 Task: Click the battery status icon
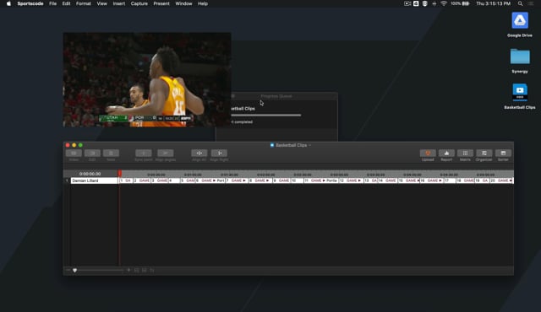point(466,3)
